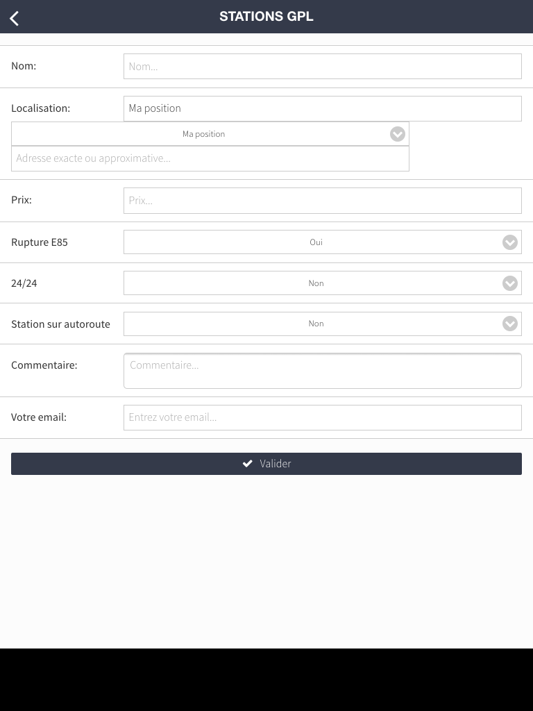Click the Votre email label

39,417
